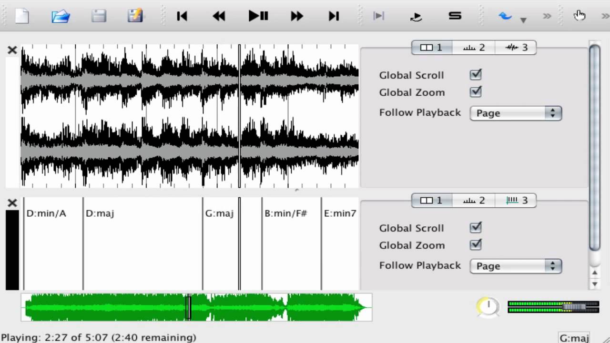
Task: Click the scrollbar up arrow
Action: (595, 273)
